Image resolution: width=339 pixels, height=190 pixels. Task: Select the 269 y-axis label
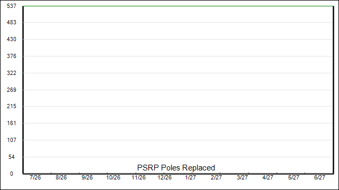click(x=12, y=90)
